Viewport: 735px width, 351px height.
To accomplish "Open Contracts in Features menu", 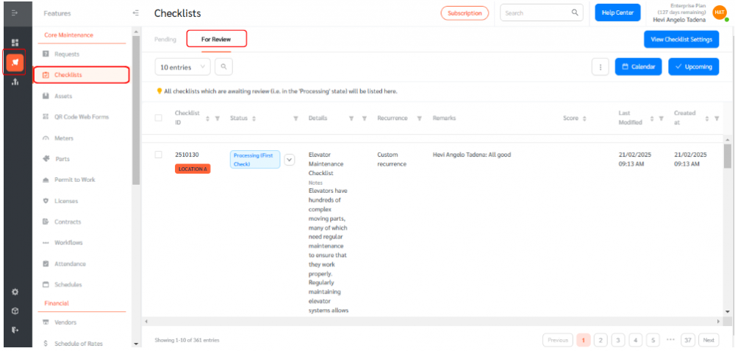I will [x=68, y=221].
